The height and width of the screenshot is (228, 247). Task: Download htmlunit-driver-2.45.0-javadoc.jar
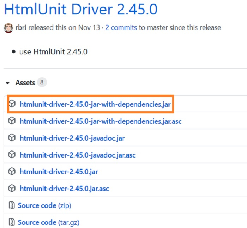click(72, 138)
